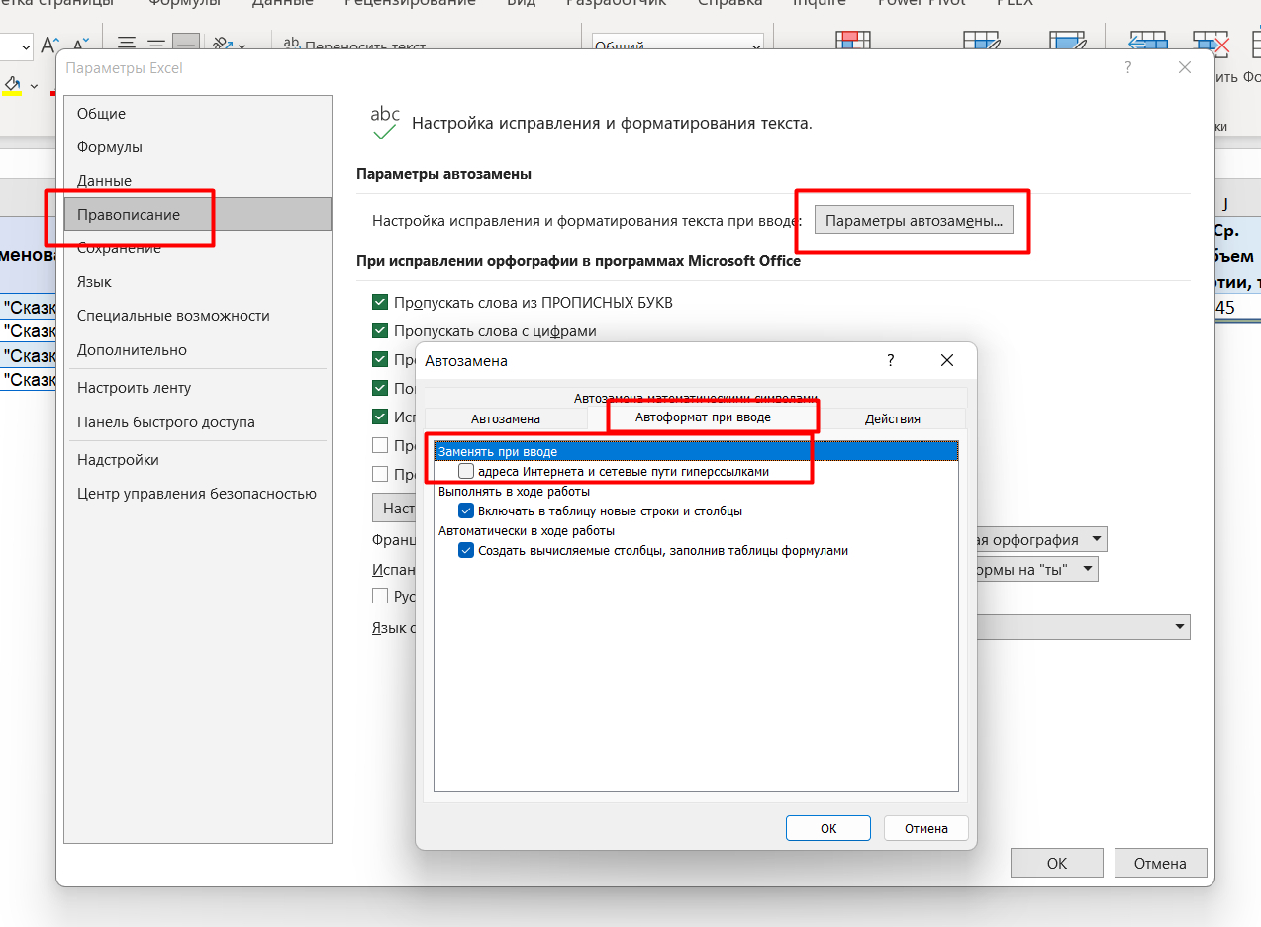The image size is (1261, 927).
Task: Click the increase font size icon in ribbon
Action: coord(51,45)
